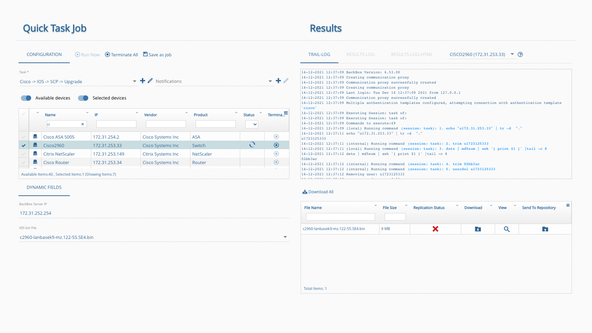Click the download icon for the c2960 bin file

pos(478,229)
